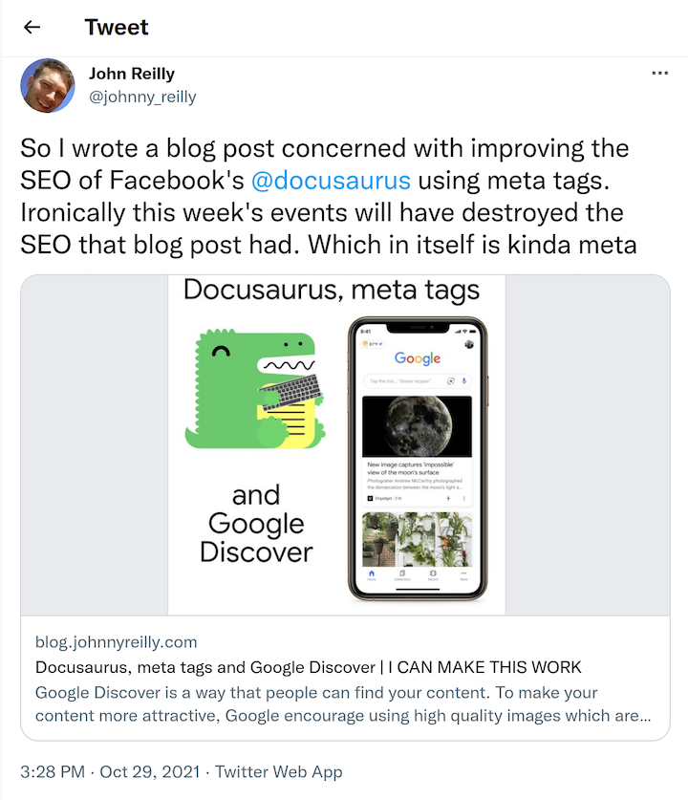Tap the Google account avatar icon
Screen dimensions: 688x800
click(x=468, y=345)
